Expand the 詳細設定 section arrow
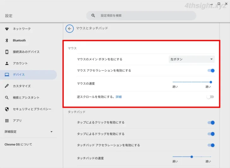 [51, 132]
